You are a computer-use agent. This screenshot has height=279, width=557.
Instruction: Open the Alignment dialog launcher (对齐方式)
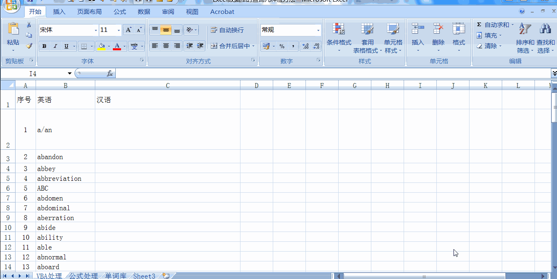254,61
